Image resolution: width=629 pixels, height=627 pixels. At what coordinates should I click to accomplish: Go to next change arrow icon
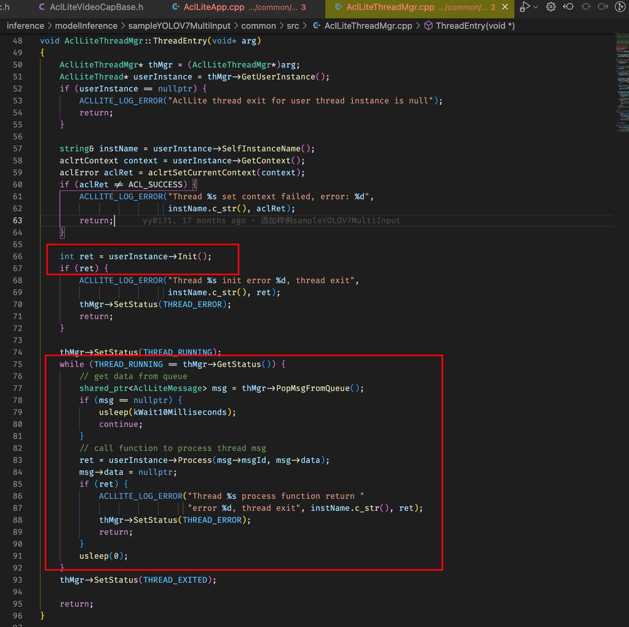pos(603,7)
